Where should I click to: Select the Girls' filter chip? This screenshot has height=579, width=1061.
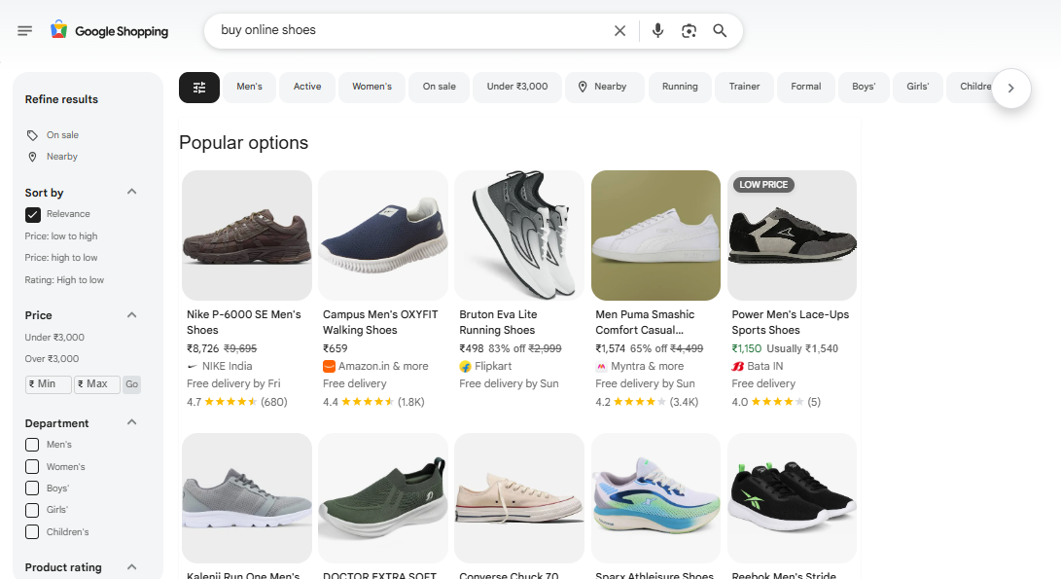[x=917, y=87]
